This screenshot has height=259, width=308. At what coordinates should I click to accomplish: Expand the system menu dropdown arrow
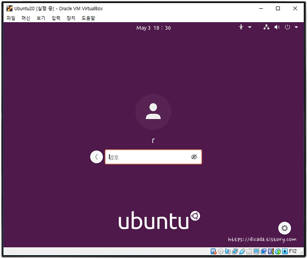[x=296, y=27]
